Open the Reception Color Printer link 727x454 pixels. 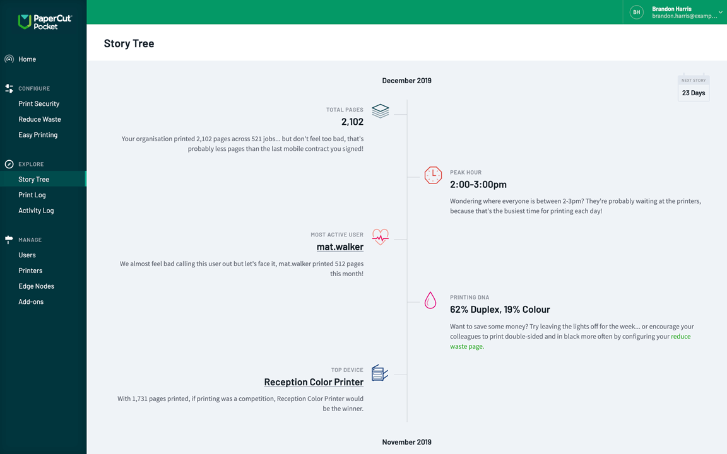314,382
